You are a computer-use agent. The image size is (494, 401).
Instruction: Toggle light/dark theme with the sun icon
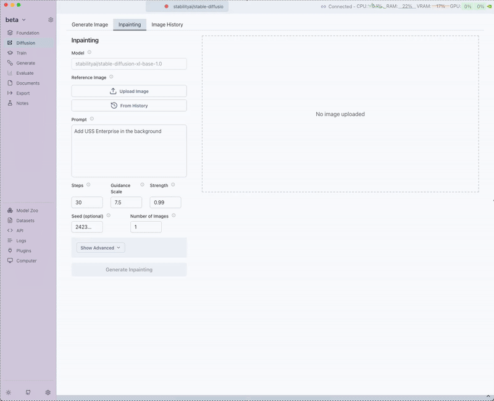point(9,392)
